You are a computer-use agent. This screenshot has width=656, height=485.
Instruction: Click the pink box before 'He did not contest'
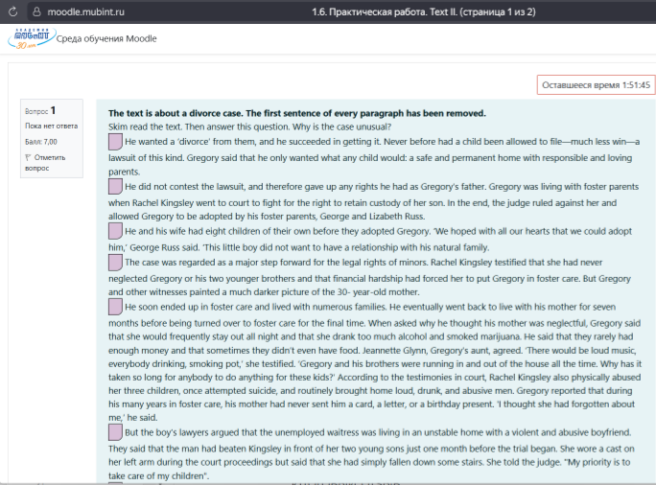(x=115, y=187)
